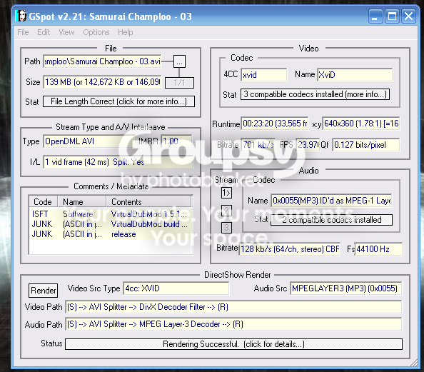This screenshot has height=372, width=424.
Task: Click the Runtime field 00:23:20
Action: pyautogui.click(x=275, y=124)
